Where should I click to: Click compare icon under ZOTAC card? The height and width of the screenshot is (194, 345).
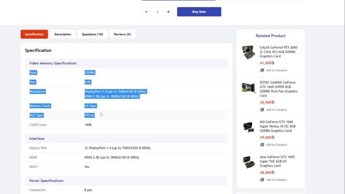pyautogui.click(x=262, y=110)
